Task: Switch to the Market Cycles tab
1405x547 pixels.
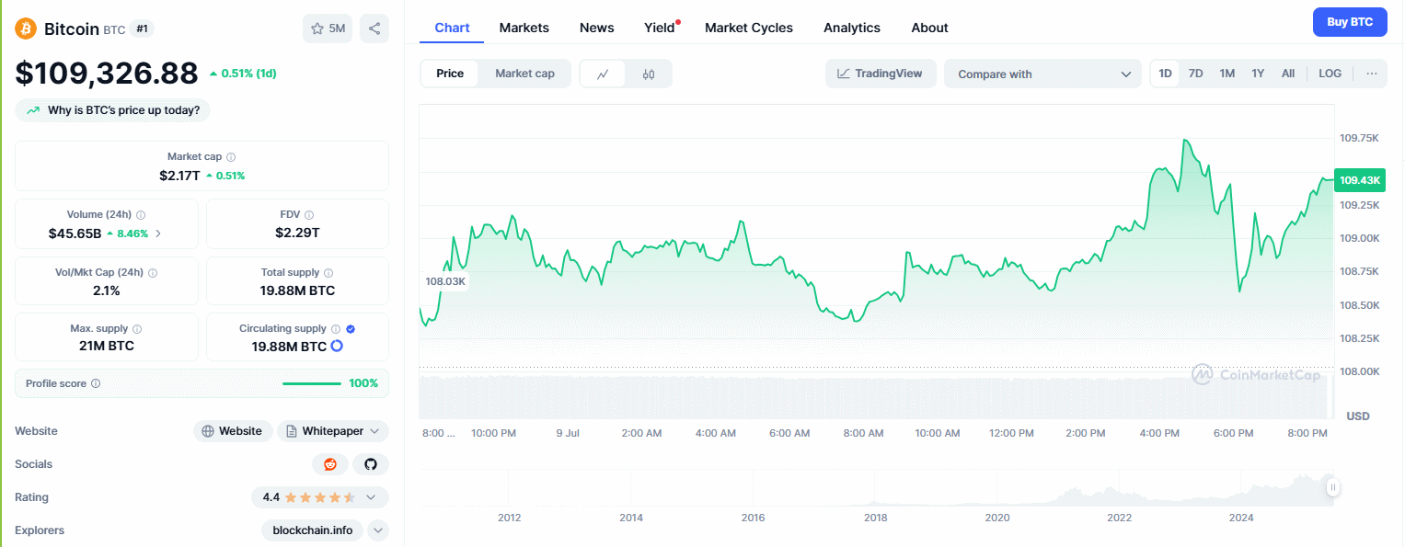Action: click(749, 28)
